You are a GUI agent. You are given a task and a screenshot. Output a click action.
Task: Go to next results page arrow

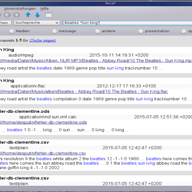[x=16, y=15]
